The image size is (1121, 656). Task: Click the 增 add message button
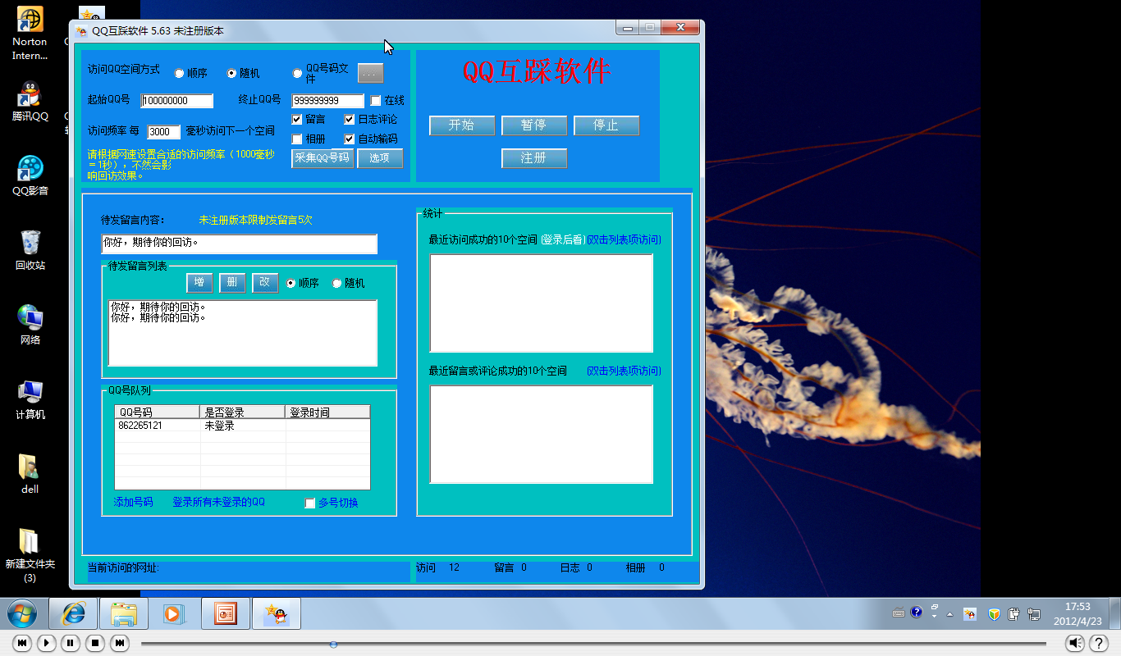199,283
